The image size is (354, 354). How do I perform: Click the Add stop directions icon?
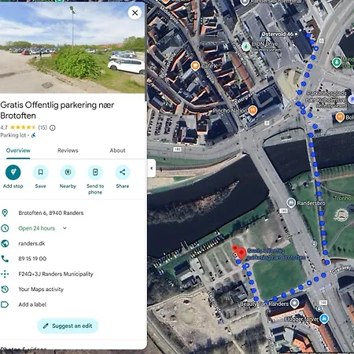(13, 172)
